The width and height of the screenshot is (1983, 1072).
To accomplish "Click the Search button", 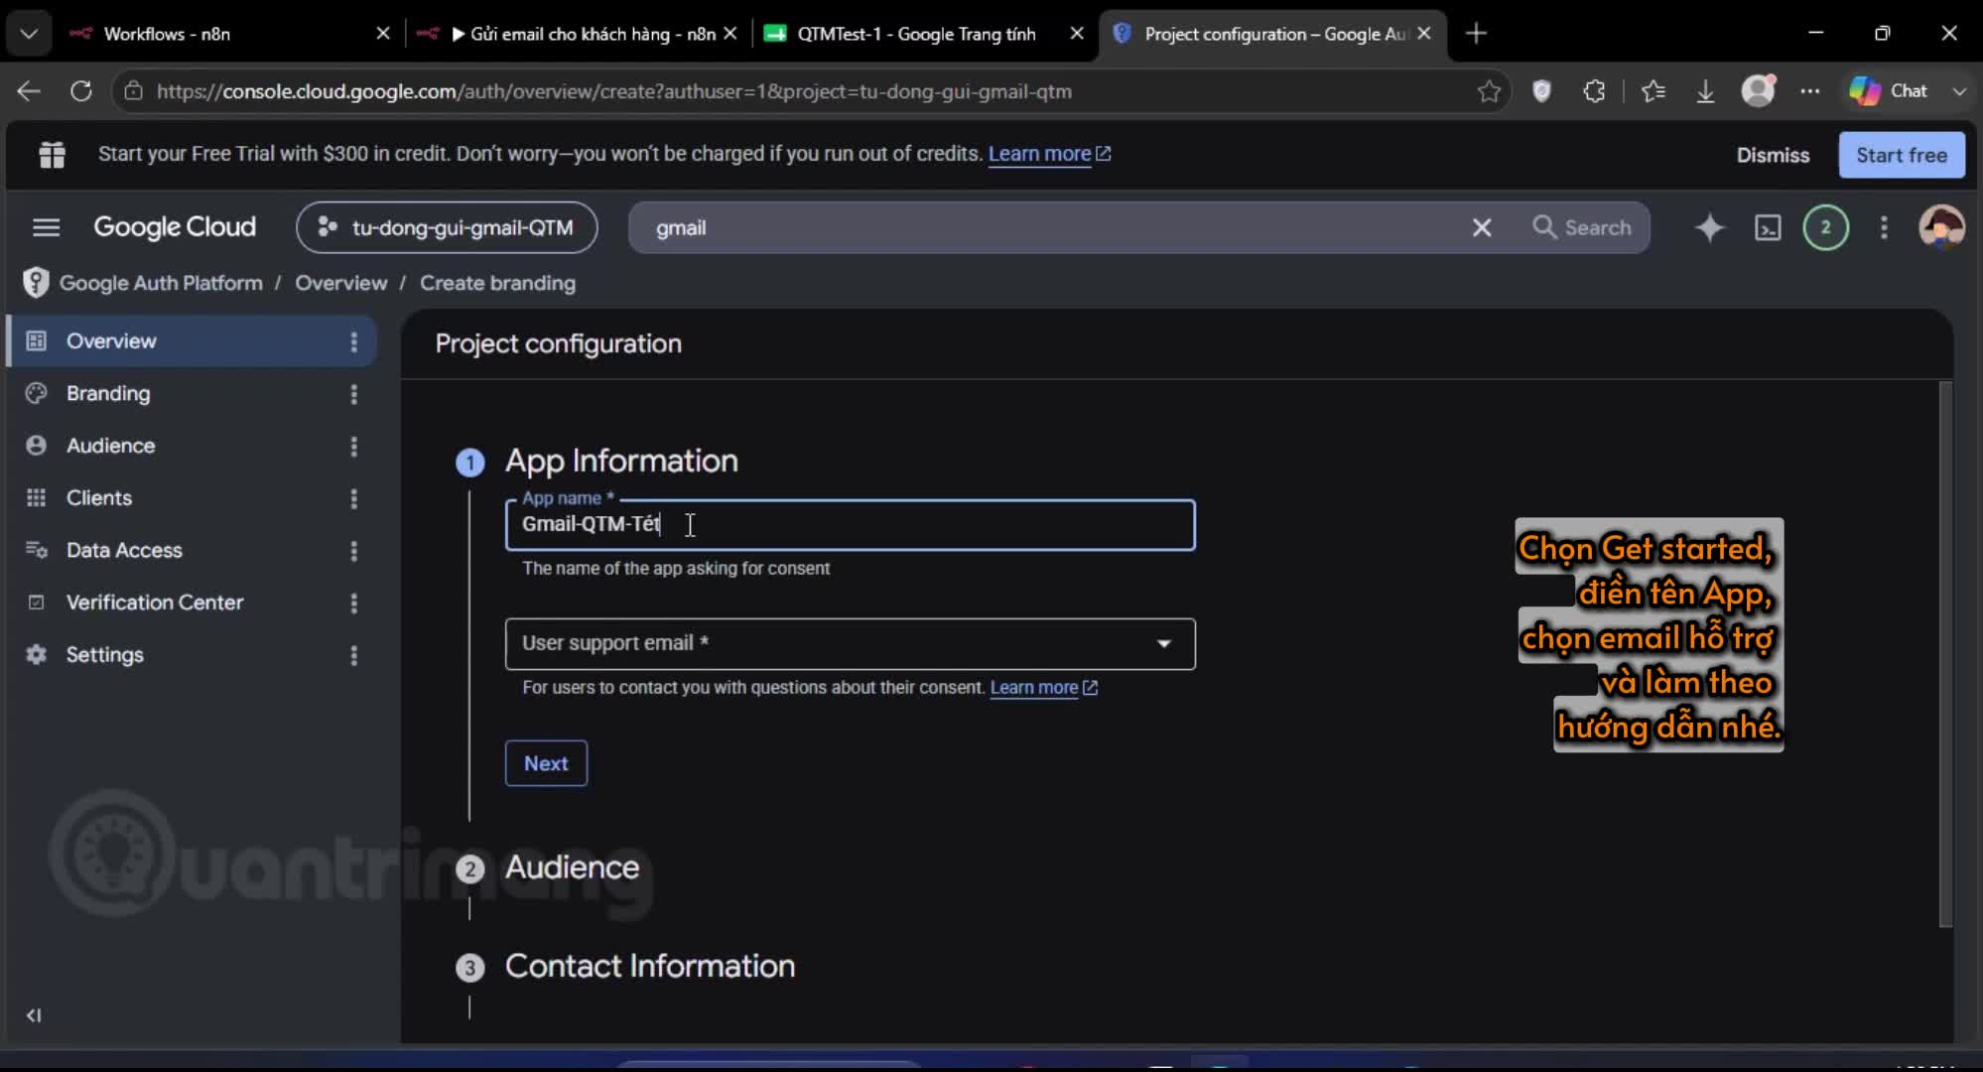I will [x=1582, y=227].
